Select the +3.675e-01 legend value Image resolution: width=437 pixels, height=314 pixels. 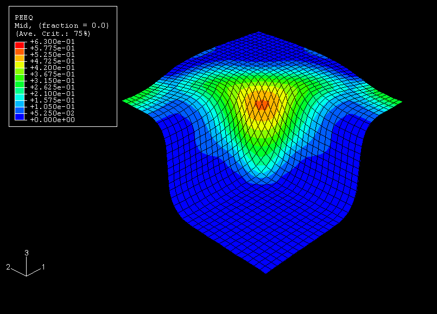[53, 74]
